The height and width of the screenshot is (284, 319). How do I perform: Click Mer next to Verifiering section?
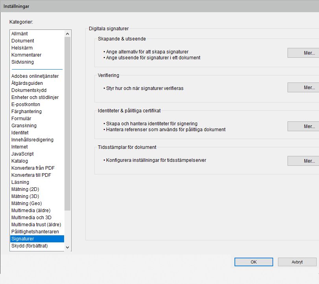(x=303, y=87)
